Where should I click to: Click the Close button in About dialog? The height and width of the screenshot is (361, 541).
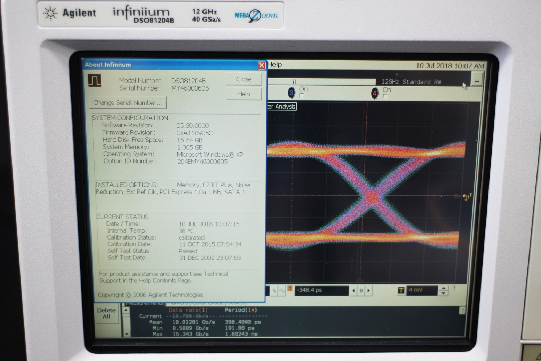click(x=244, y=79)
